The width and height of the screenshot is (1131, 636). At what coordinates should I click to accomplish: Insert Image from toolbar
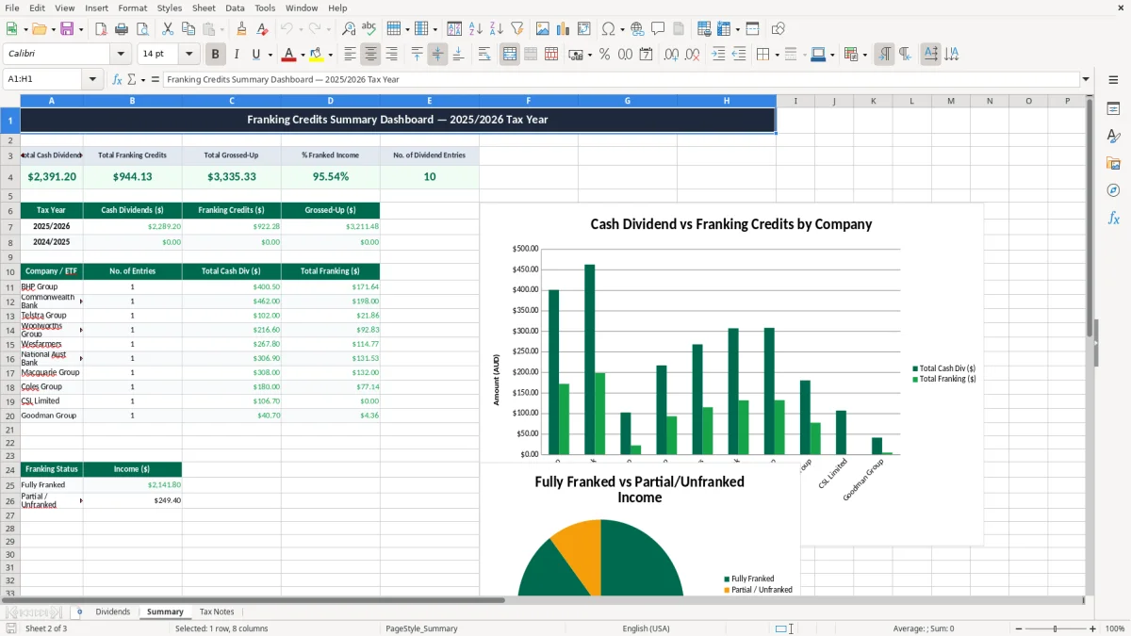tap(543, 29)
